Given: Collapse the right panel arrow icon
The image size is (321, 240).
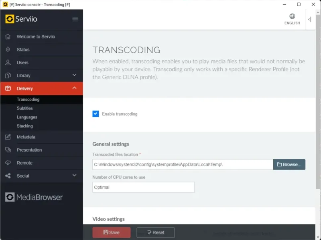Looking at the screenshot, I should coord(310,19).
